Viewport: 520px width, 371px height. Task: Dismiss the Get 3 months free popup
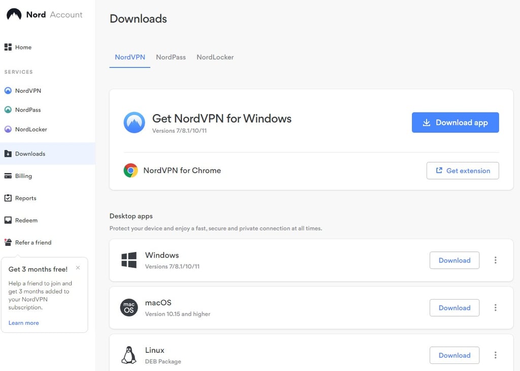(x=78, y=268)
